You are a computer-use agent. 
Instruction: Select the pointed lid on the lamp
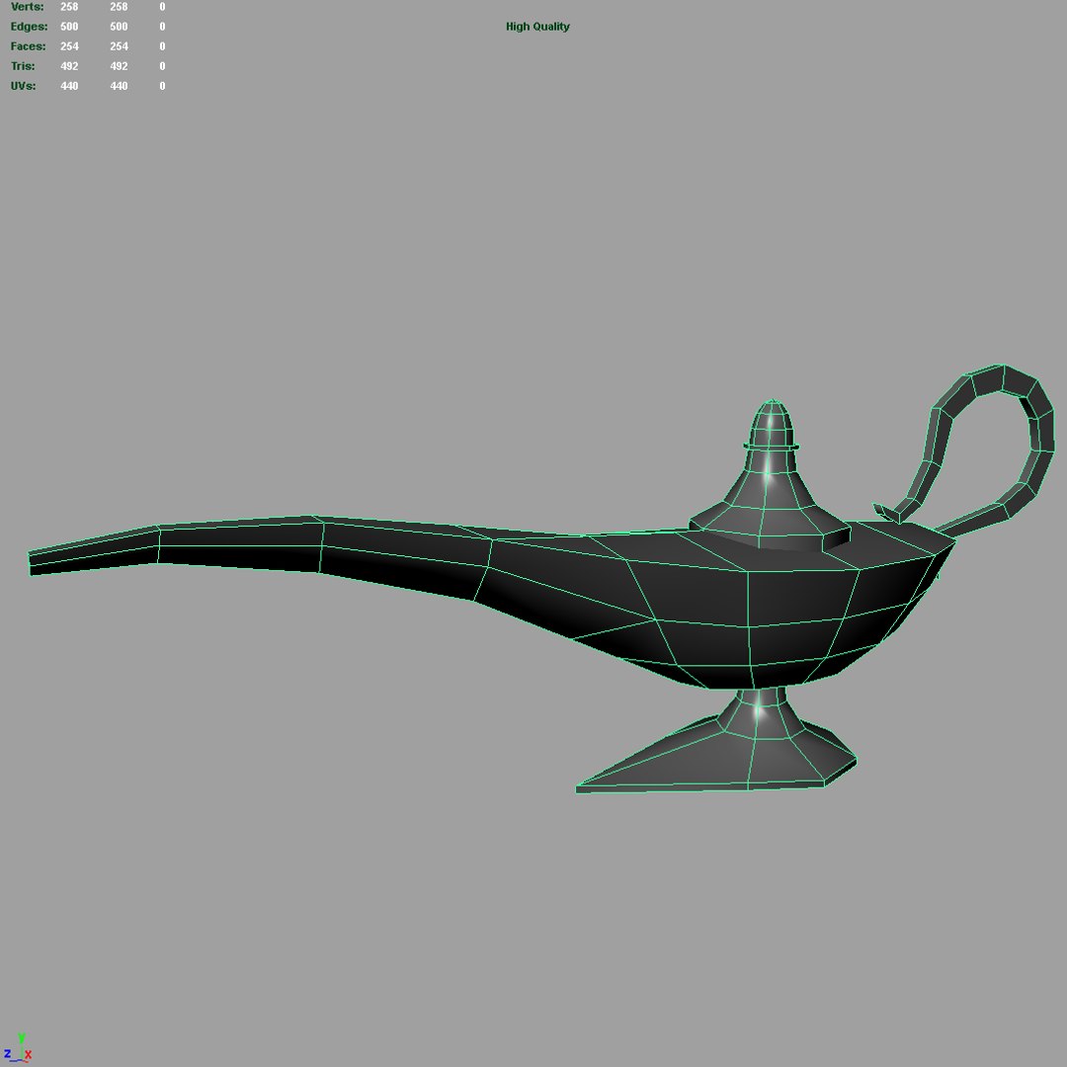click(x=770, y=490)
